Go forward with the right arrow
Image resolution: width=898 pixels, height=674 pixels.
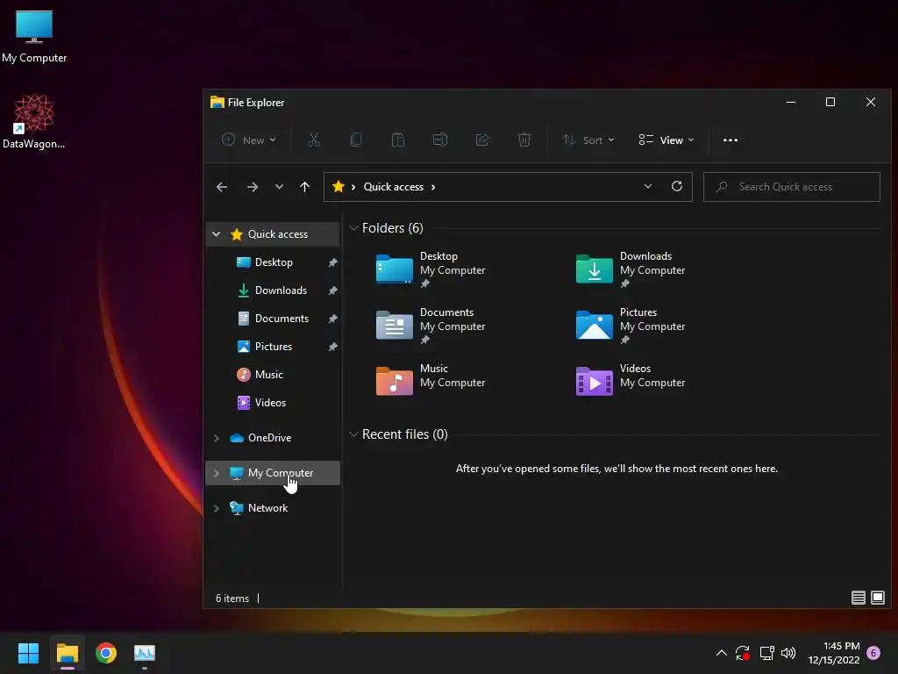tap(252, 187)
